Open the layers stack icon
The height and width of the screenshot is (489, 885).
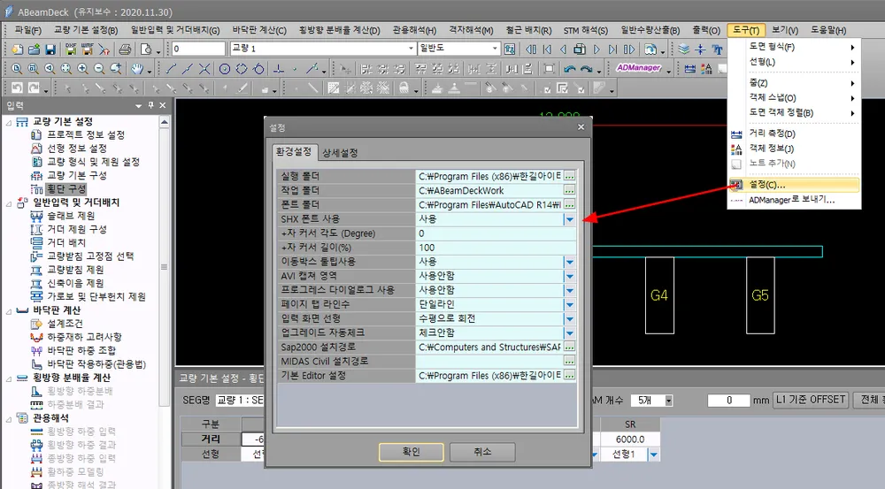pos(684,49)
